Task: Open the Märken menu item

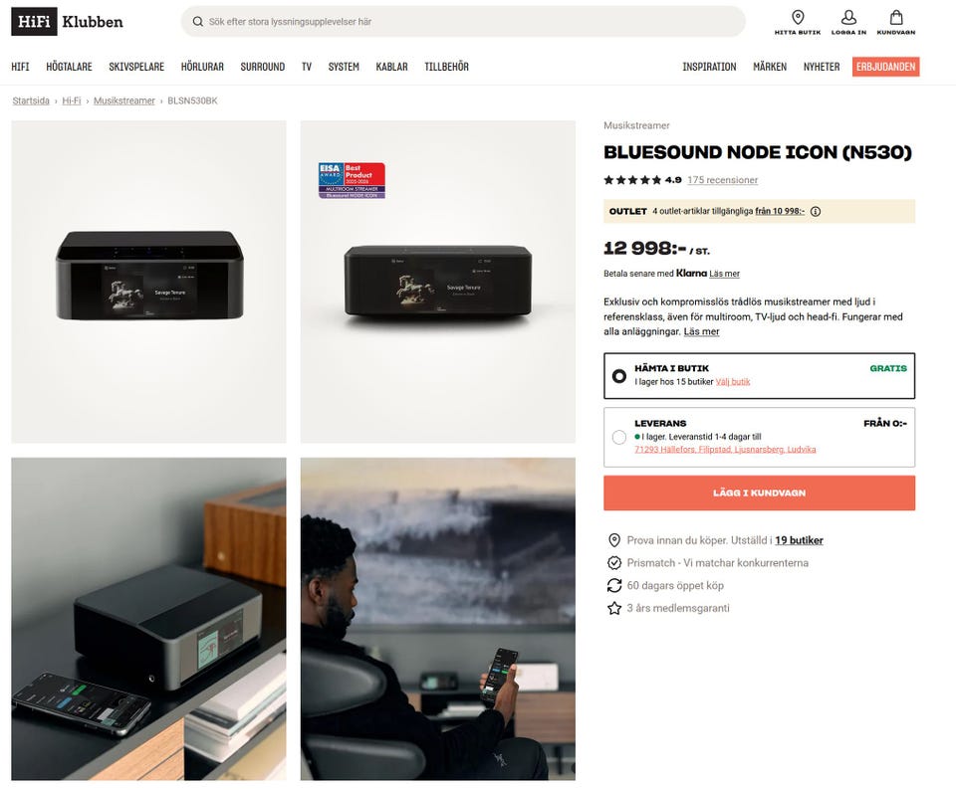Action: pos(770,67)
